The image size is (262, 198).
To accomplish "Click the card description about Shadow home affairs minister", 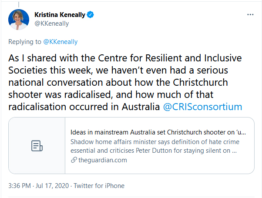I will [x=155, y=146].
